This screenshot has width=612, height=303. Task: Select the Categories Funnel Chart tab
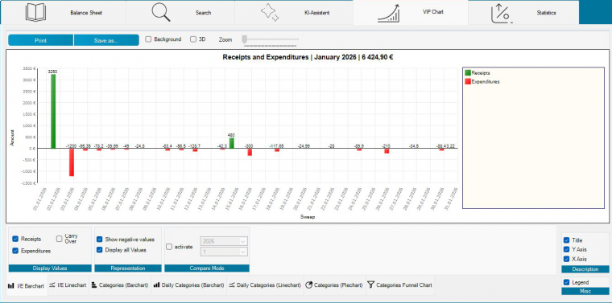tap(400, 285)
